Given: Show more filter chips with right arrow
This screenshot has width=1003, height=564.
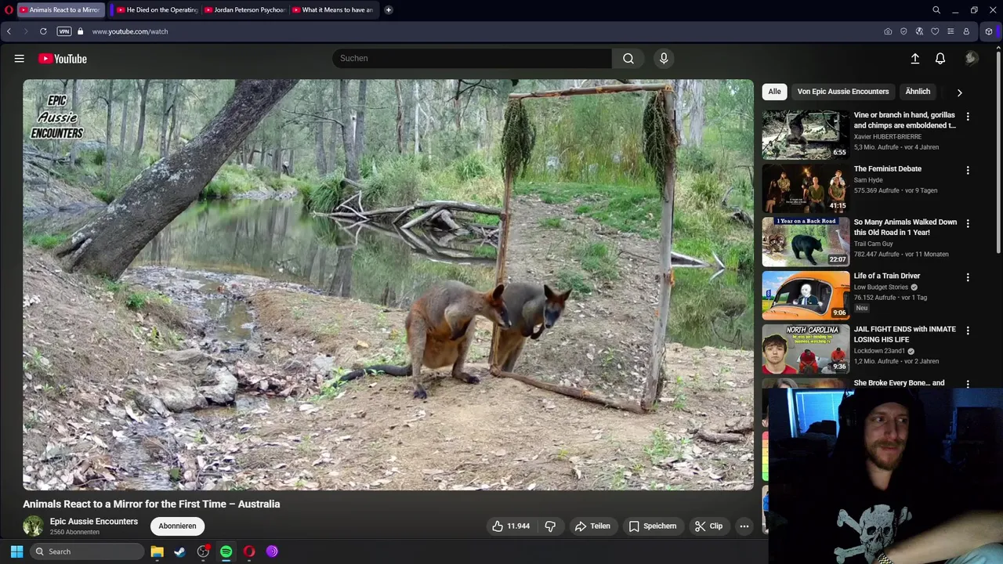Looking at the screenshot, I should [x=959, y=92].
